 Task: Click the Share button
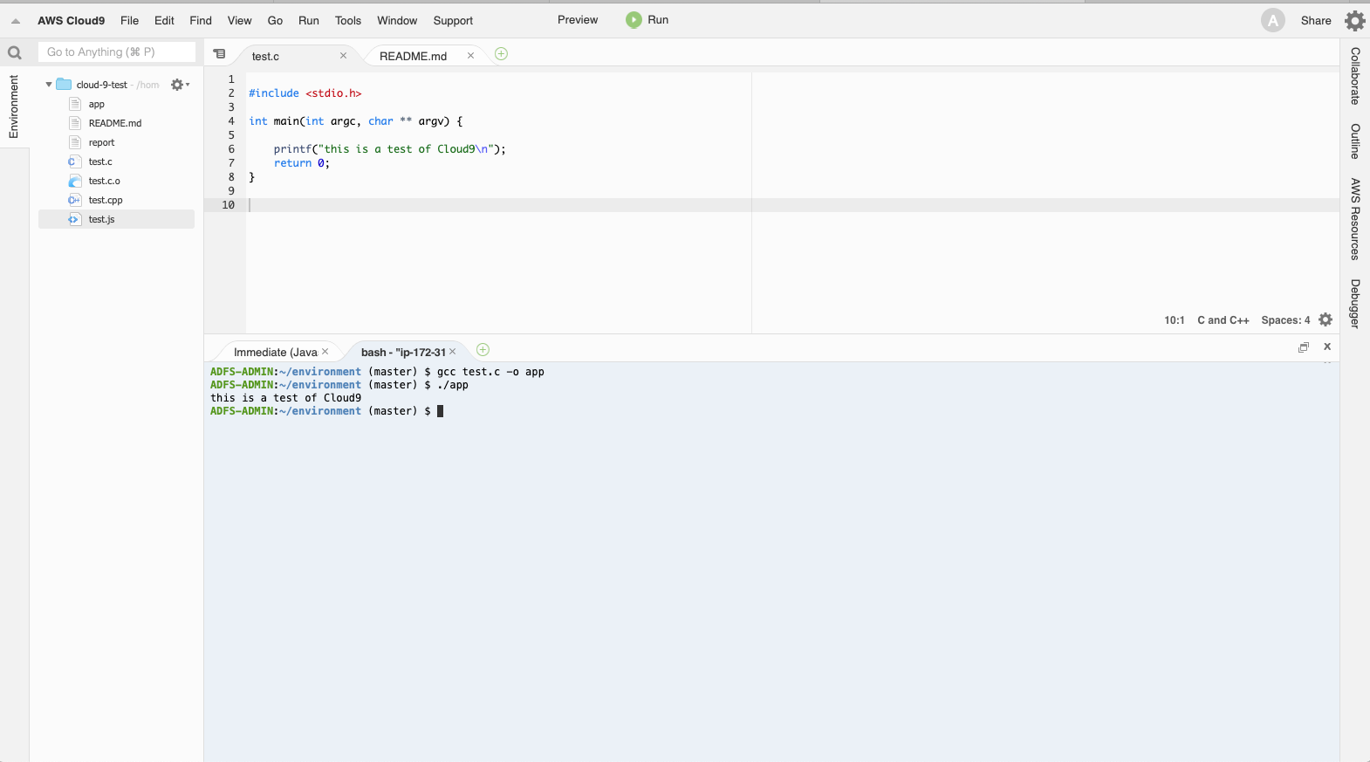(1315, 20)
